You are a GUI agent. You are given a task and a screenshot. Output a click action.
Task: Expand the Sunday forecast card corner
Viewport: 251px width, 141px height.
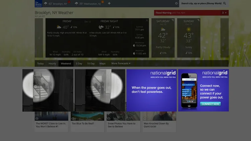pos(198,20)
